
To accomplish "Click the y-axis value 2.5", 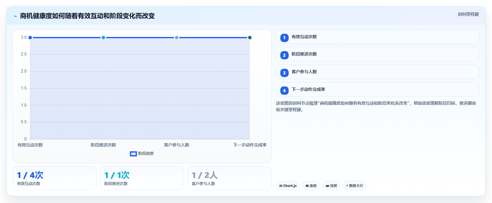I will (x=24, y=54).
